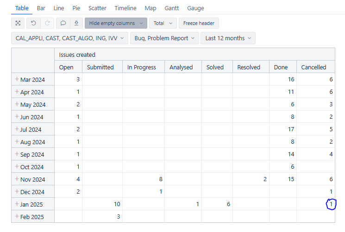Click the undo arrow icon

coord(33,23)
